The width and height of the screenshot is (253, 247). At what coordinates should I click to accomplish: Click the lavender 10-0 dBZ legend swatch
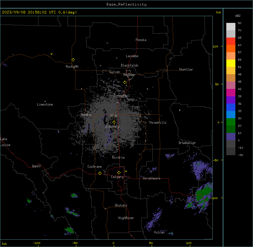[231, 137]
